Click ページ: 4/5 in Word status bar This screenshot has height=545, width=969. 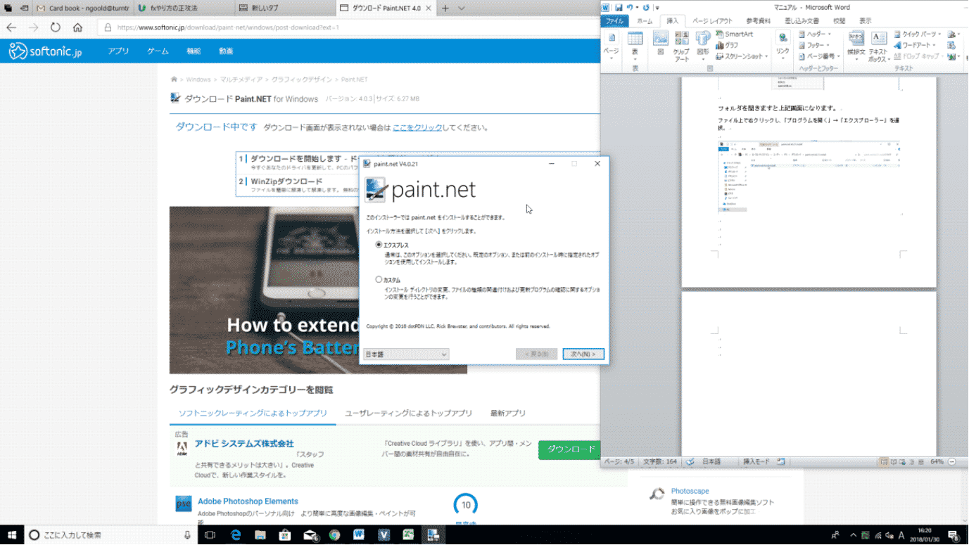click(619, 462)
